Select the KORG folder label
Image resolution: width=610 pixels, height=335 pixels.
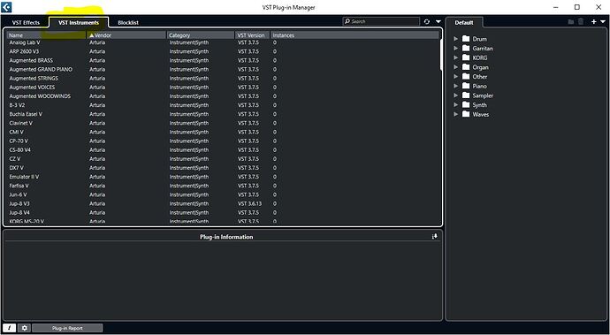[x=480, y=57]
